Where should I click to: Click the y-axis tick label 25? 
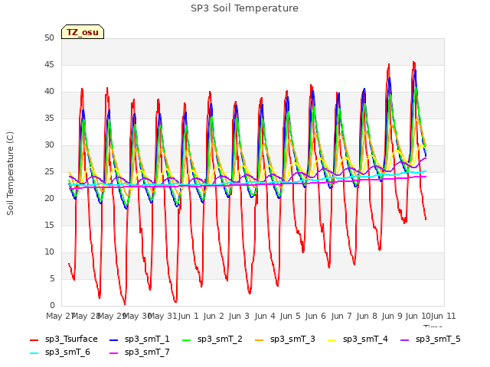click(x=49, y=171)
